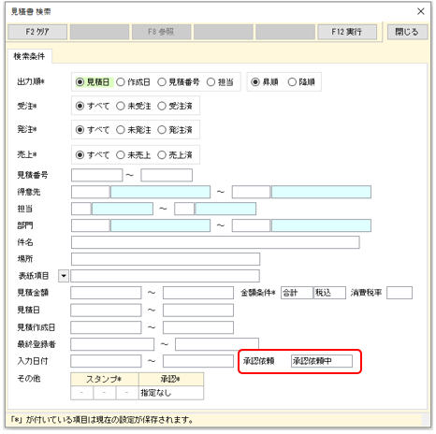
Task: Select 作成日 output order radio
Action: 133,82
